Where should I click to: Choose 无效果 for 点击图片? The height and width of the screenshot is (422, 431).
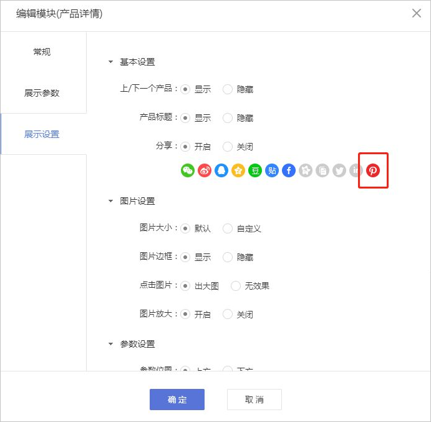click(x=236, y=286)
